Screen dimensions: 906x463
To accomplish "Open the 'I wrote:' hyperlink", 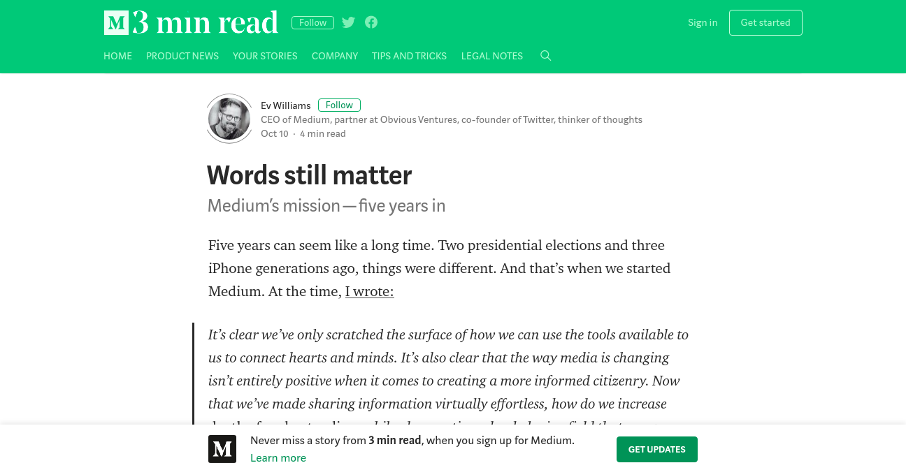I will point(370,291).
